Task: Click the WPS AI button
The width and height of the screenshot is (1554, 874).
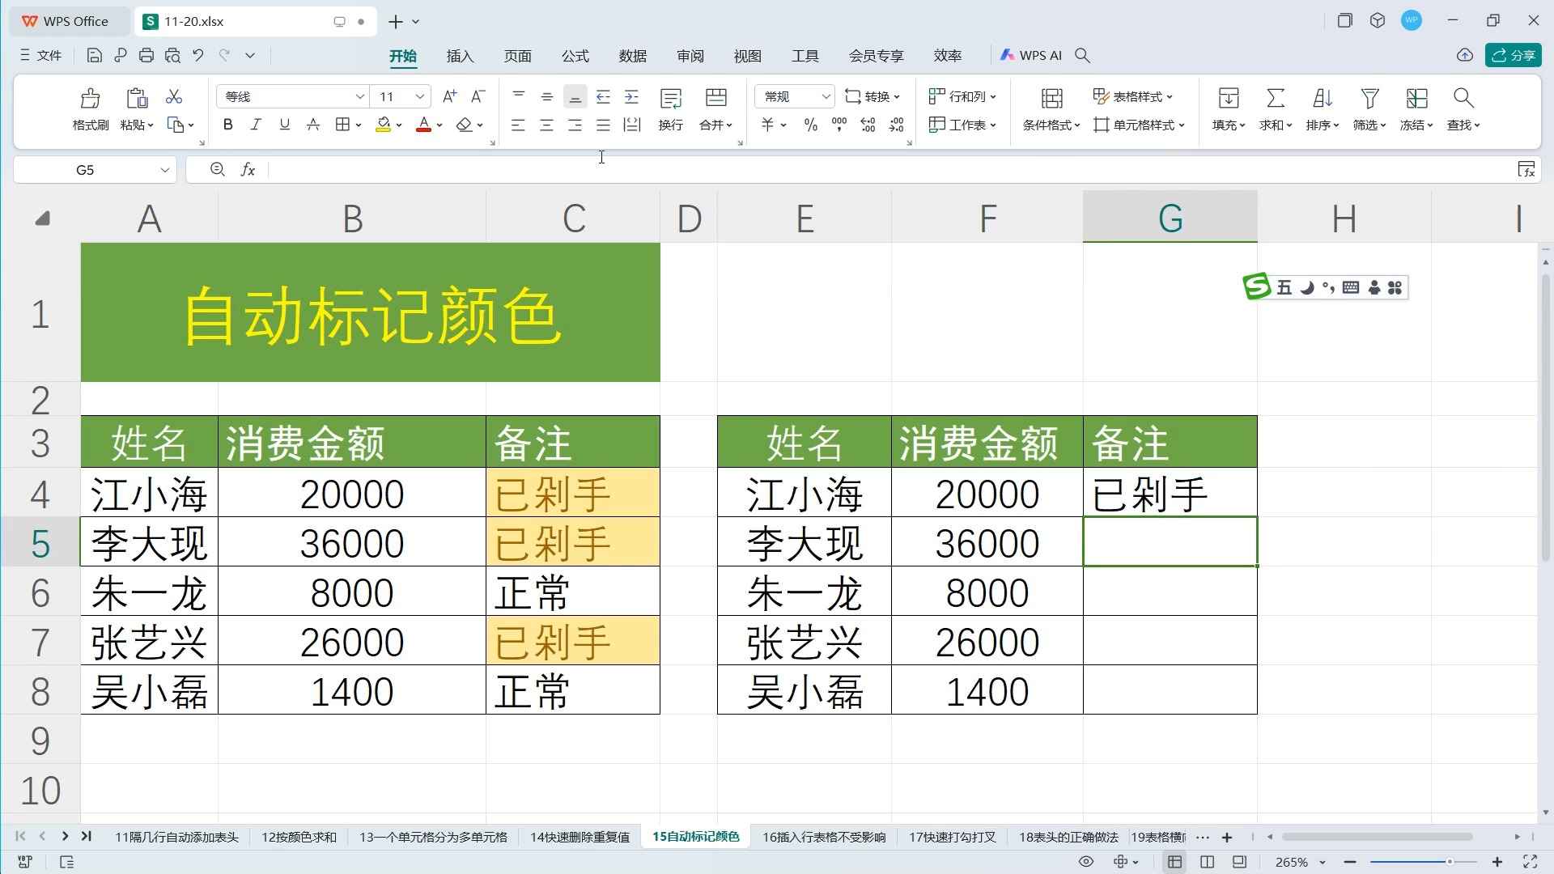Action: (1030, 56)
